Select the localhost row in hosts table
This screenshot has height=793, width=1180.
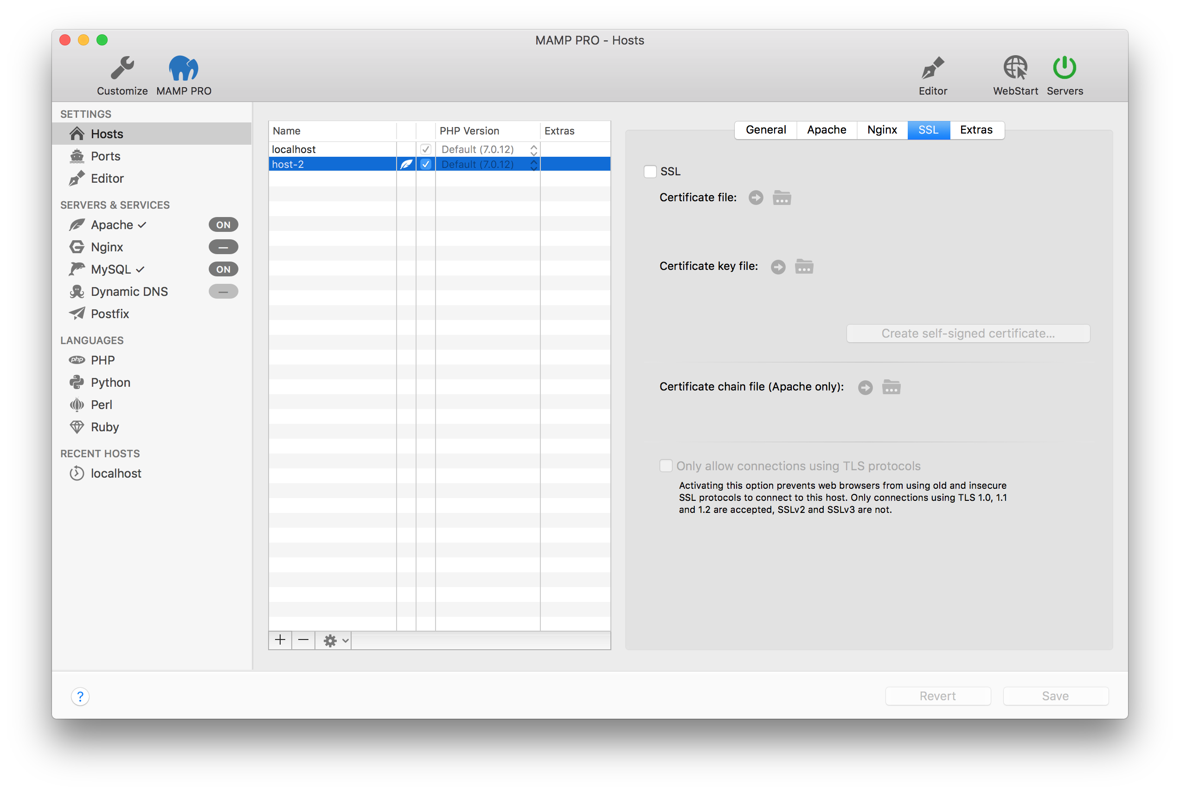pos(439,149)
